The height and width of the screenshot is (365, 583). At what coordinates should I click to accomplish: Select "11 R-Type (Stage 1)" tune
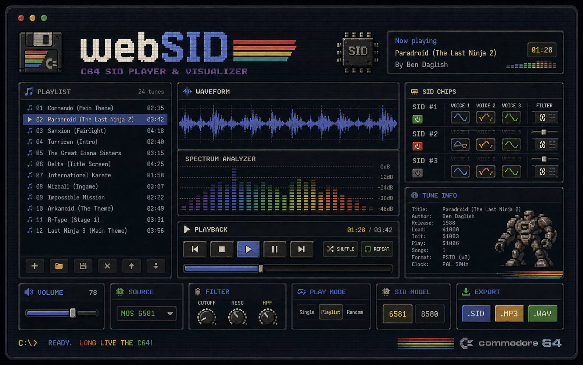[95, 220]
